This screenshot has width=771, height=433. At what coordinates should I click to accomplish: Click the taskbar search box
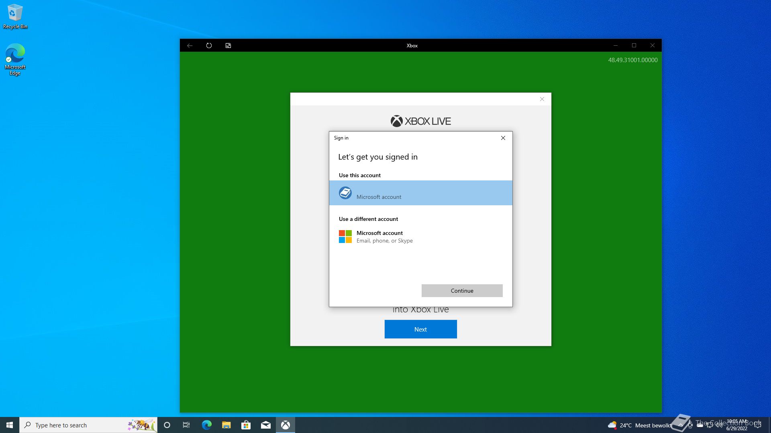tap(88, 425)
